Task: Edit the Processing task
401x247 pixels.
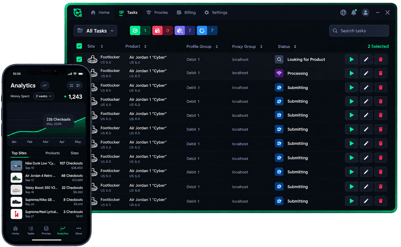Action: (366, 73)
